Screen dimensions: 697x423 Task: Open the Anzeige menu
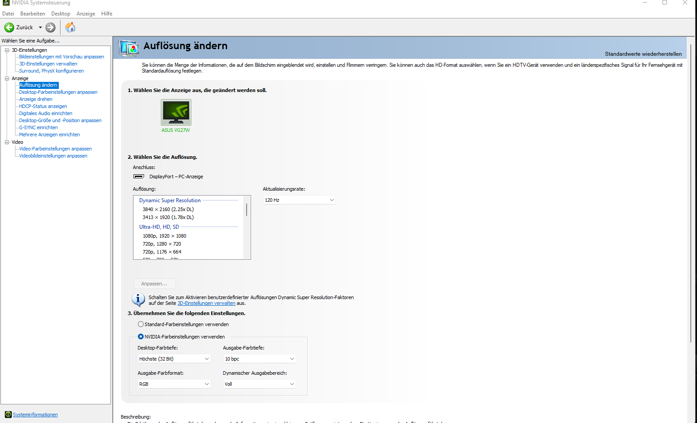pyautogui.click(x=86, y=14)
